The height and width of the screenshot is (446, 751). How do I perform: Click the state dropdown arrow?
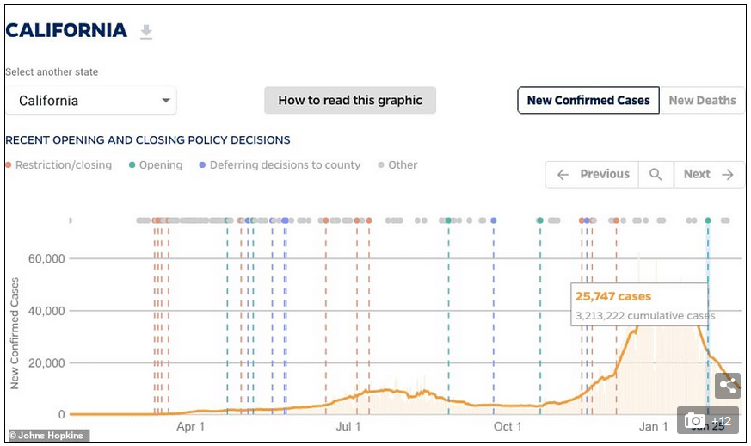tap(166, 100)
